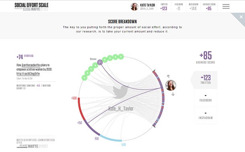Click the red +500 arc segment
This screenshot has height=152, width=245.
[x=81, y=109]
